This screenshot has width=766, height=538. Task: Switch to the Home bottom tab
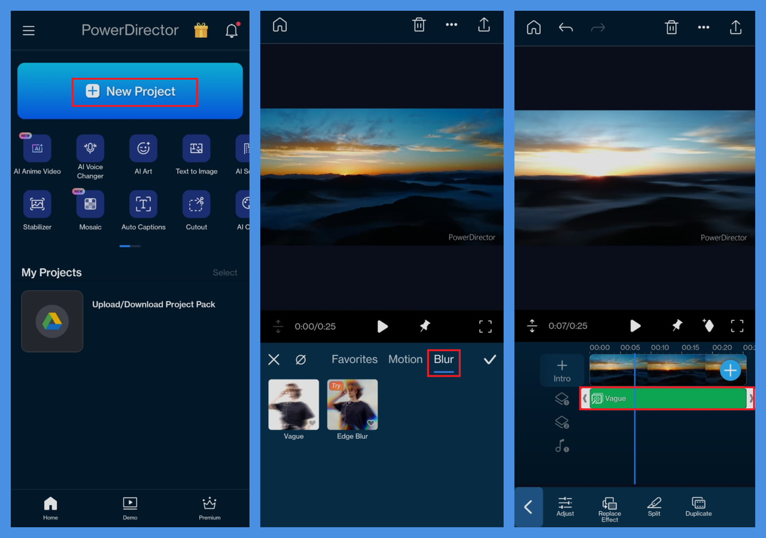point(50,508)
